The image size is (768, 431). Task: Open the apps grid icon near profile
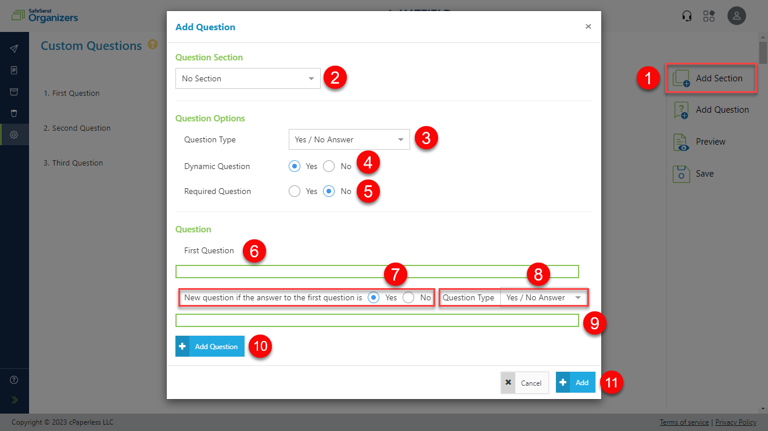point(709,16)
